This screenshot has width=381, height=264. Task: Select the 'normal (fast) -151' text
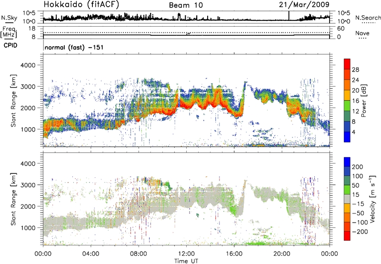click(x=74, y=47)
